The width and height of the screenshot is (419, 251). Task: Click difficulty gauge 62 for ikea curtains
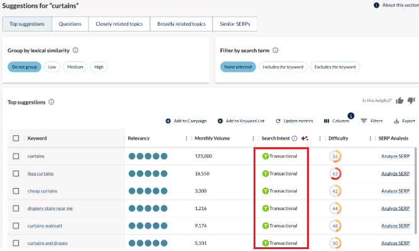[x=335, y=174]
